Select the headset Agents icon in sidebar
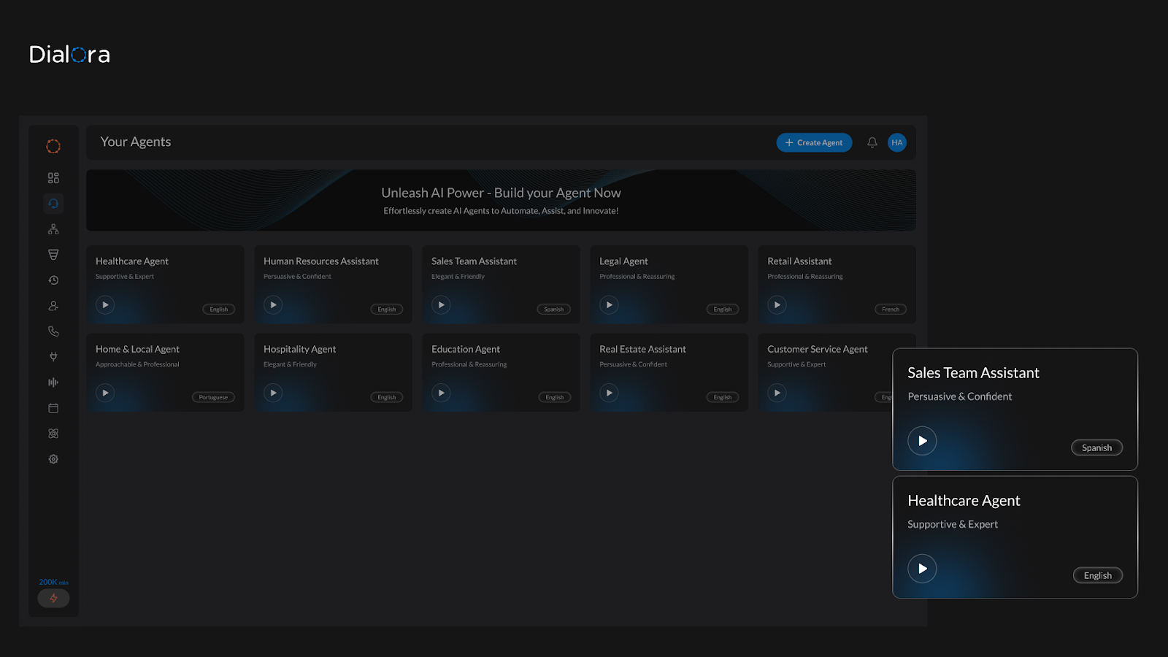 pyautogui.click(x=53, y=203)
